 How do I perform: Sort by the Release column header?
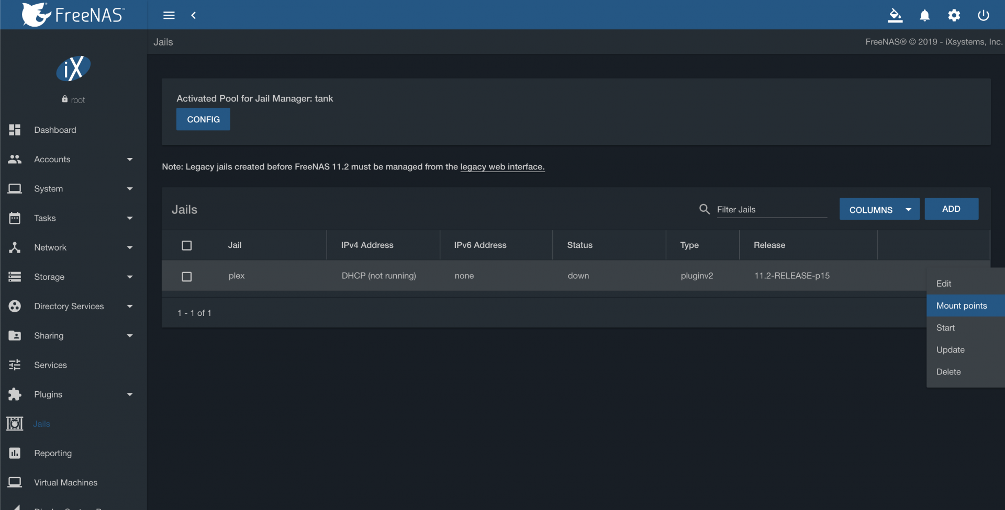(x=769, y=245)
